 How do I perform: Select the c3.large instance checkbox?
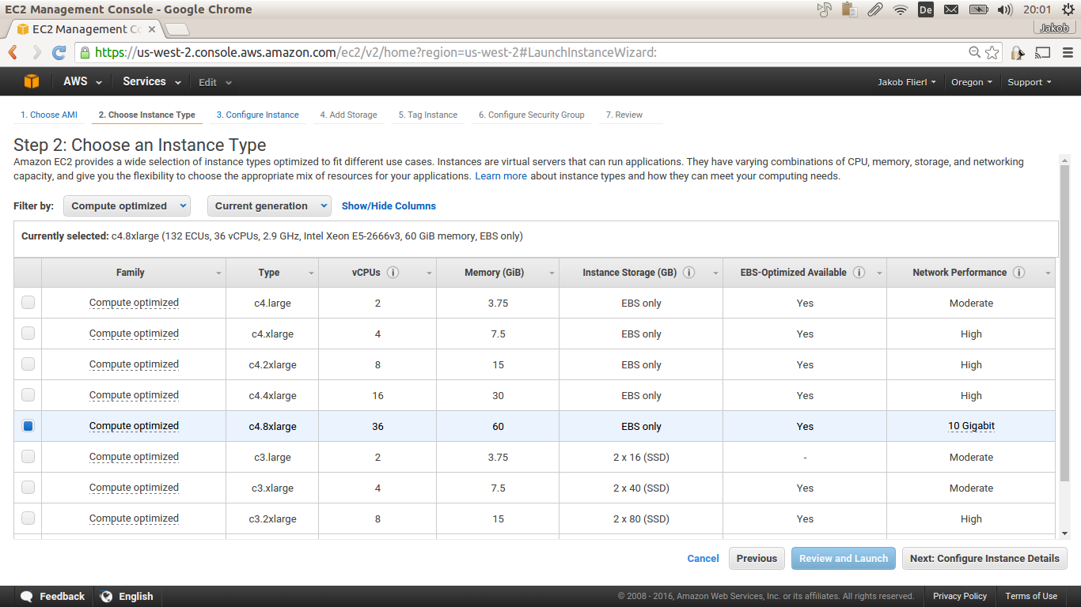28,456
